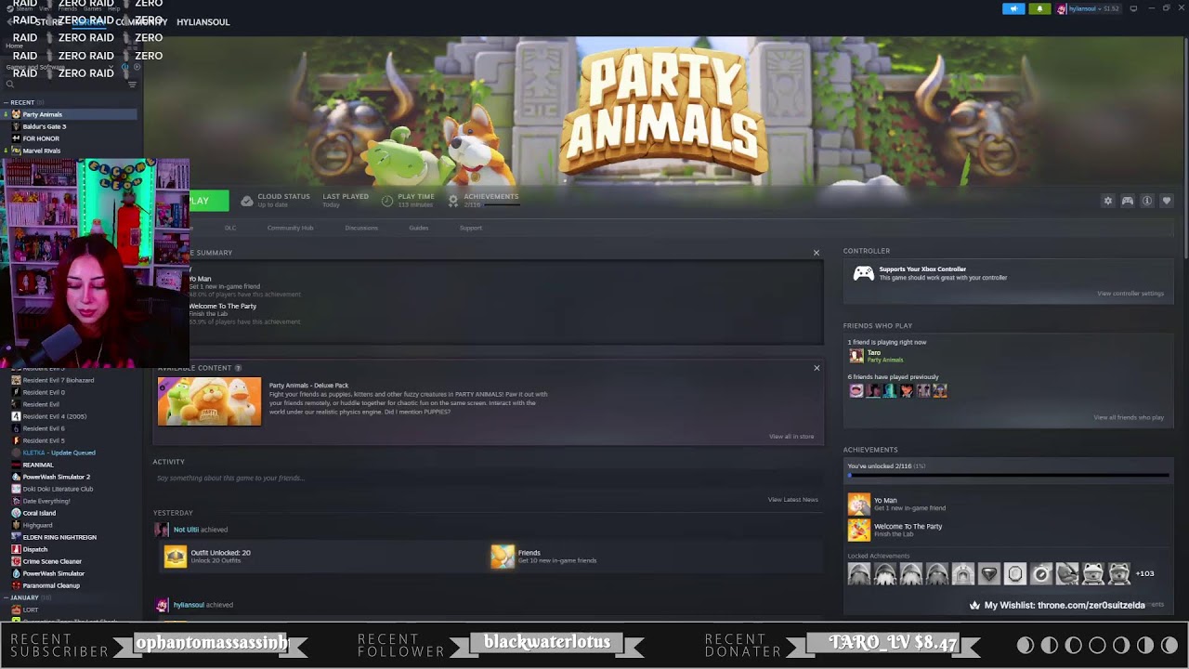Open the HYLIANSOUL profile tab
Viewport: 1189px width, 669px height.
203,21
